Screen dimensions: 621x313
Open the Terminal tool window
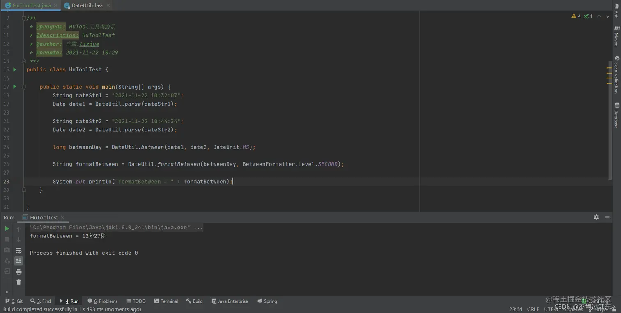tap(166, 301)
